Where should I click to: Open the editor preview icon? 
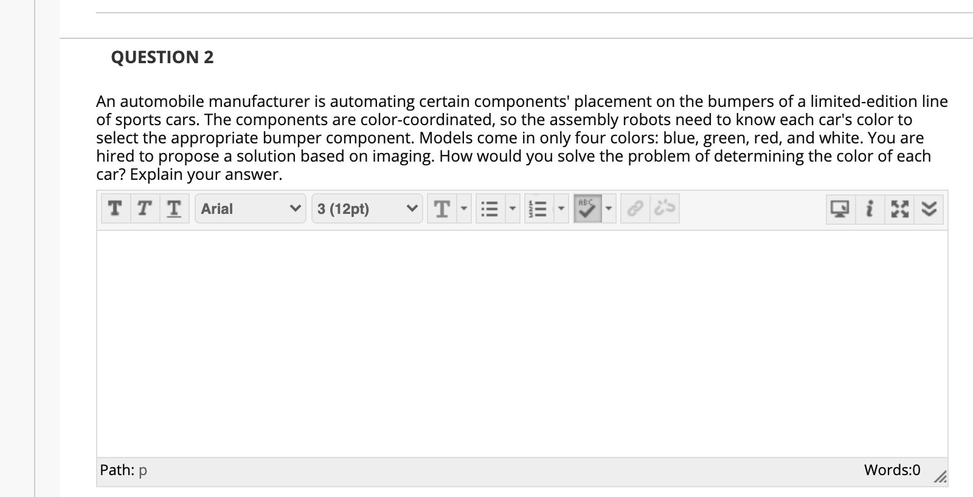click(x=842, y=209)
